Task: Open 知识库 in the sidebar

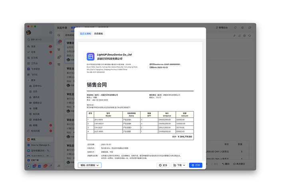Action: tap(40, 114)
